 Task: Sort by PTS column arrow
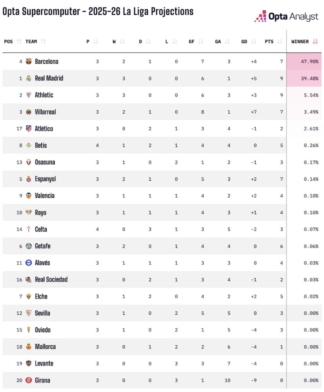pyautogui.click(x=280, y=41)
